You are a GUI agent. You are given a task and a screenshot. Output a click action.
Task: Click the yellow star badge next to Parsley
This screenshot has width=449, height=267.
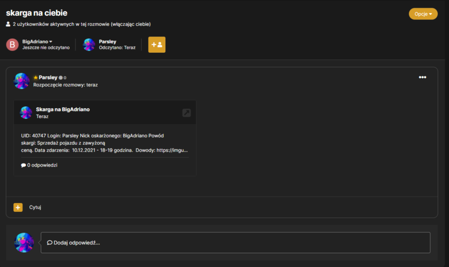point(35,78)
